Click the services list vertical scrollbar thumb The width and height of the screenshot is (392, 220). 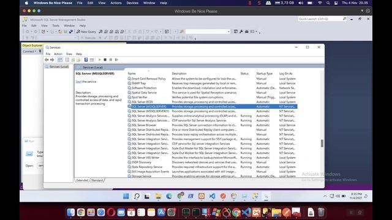click(322, 143)
